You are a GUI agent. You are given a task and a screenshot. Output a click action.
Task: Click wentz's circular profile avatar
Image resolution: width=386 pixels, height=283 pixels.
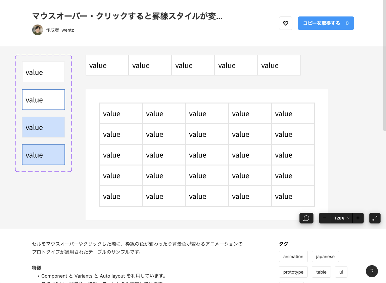(37, 30)
